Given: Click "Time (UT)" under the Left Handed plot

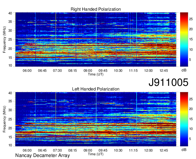Looking at the screenshot, I should (x=96, y=154).
